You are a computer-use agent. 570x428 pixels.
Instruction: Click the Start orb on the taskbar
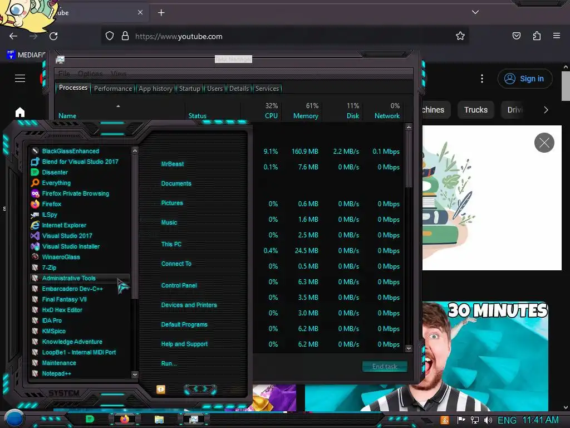14,419
